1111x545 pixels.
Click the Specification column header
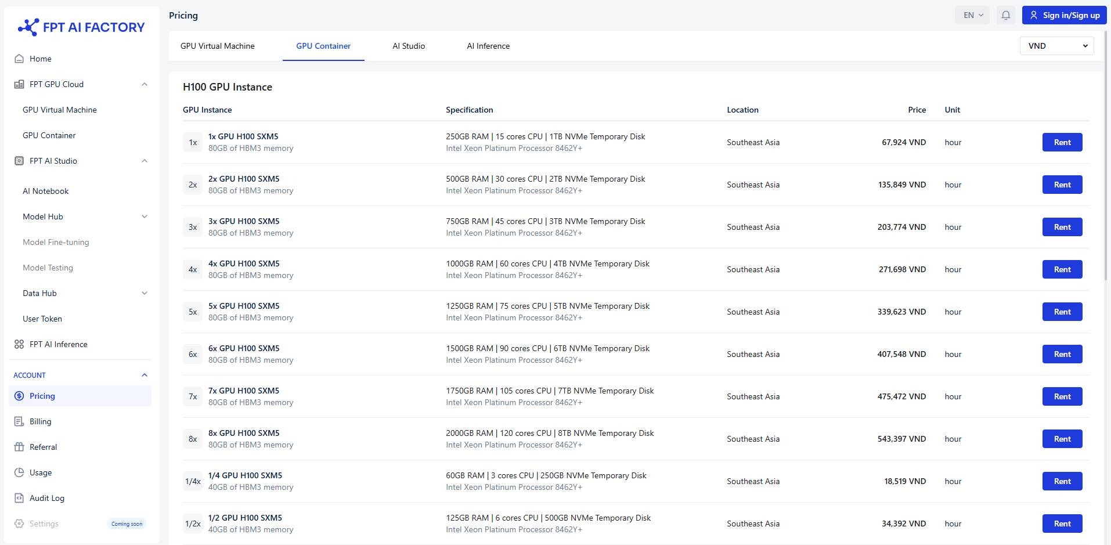470,110
